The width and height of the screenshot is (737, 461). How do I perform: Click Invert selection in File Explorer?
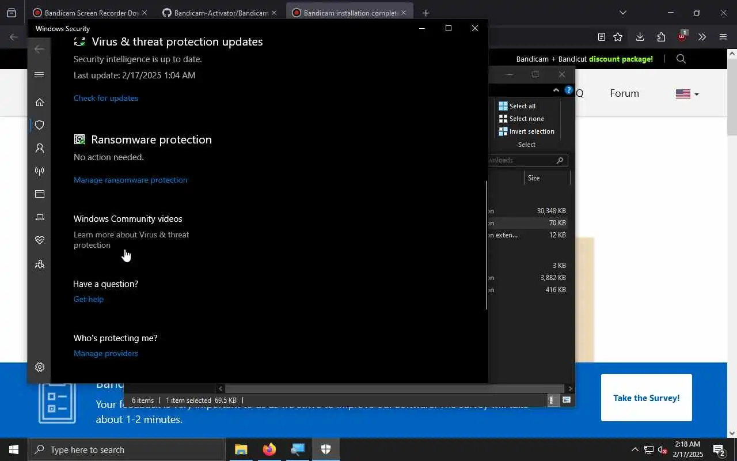tap(526, 131)
